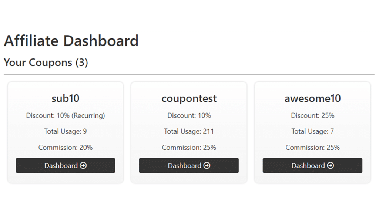Click the Discount: 25% text on awesome10
The image size is (379, 219).
pyautogui.click(x=312, y=115)
